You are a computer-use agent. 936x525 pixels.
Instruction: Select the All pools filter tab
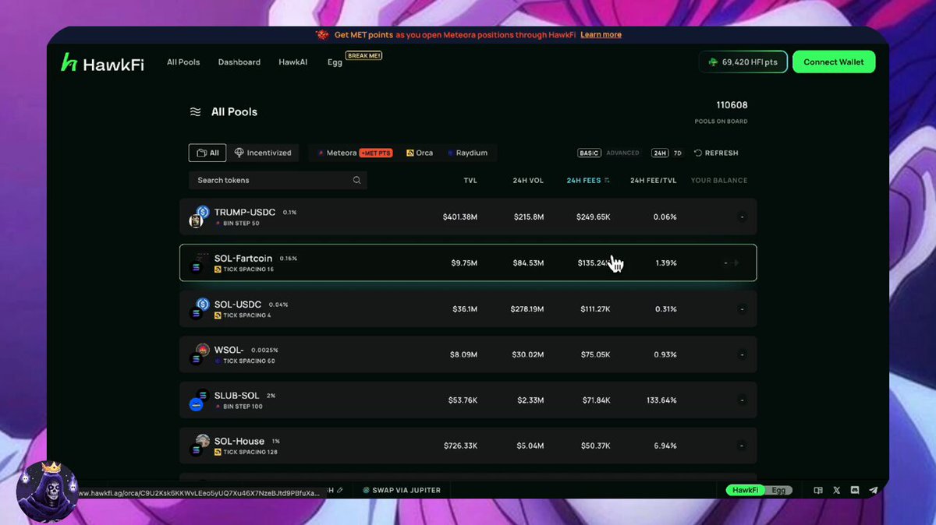pyautogui.click(x=207, y=153)
